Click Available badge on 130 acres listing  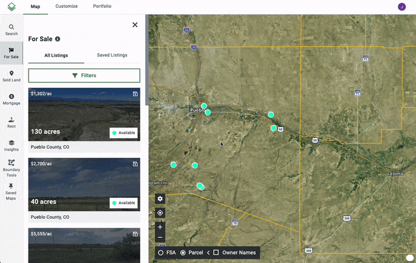tap(123, 133)
